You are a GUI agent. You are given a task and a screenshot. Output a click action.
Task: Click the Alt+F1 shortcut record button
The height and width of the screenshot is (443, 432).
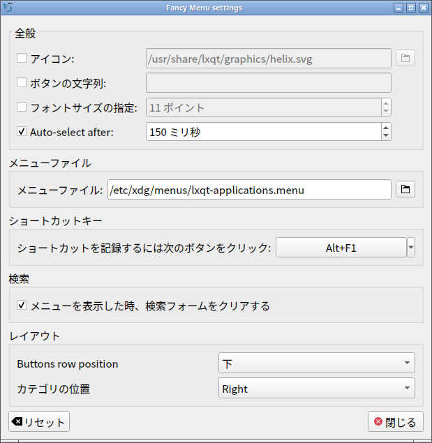pyautogui.click(x=341, y=247)
